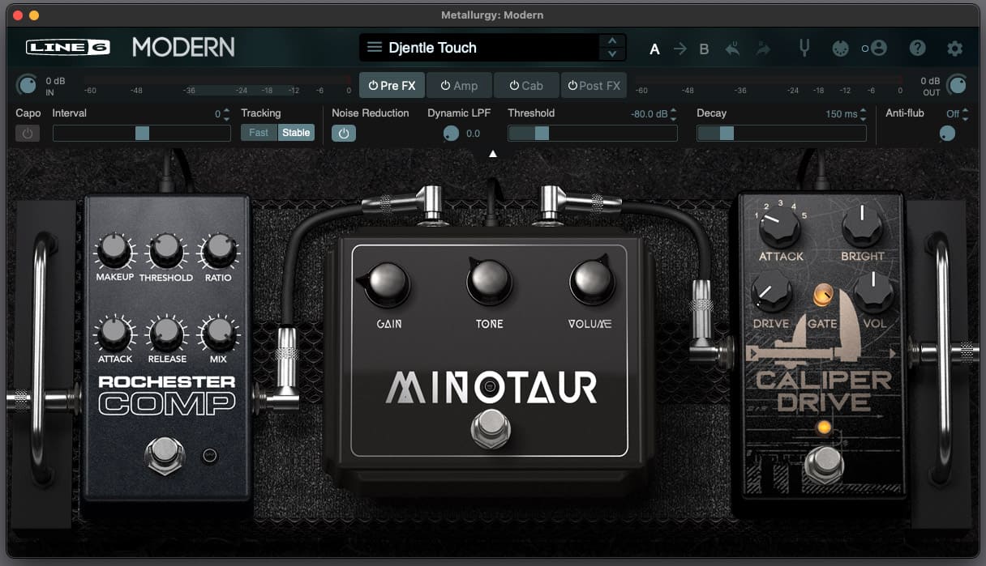Click the Rochester Comp Makeup knob
This screenshot has height=566, width=986.
(114, 251)
